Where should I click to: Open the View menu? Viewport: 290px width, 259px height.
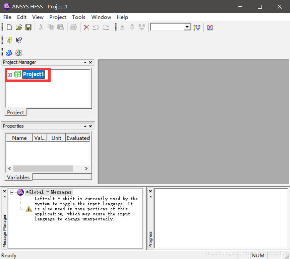tap(38, 17)
